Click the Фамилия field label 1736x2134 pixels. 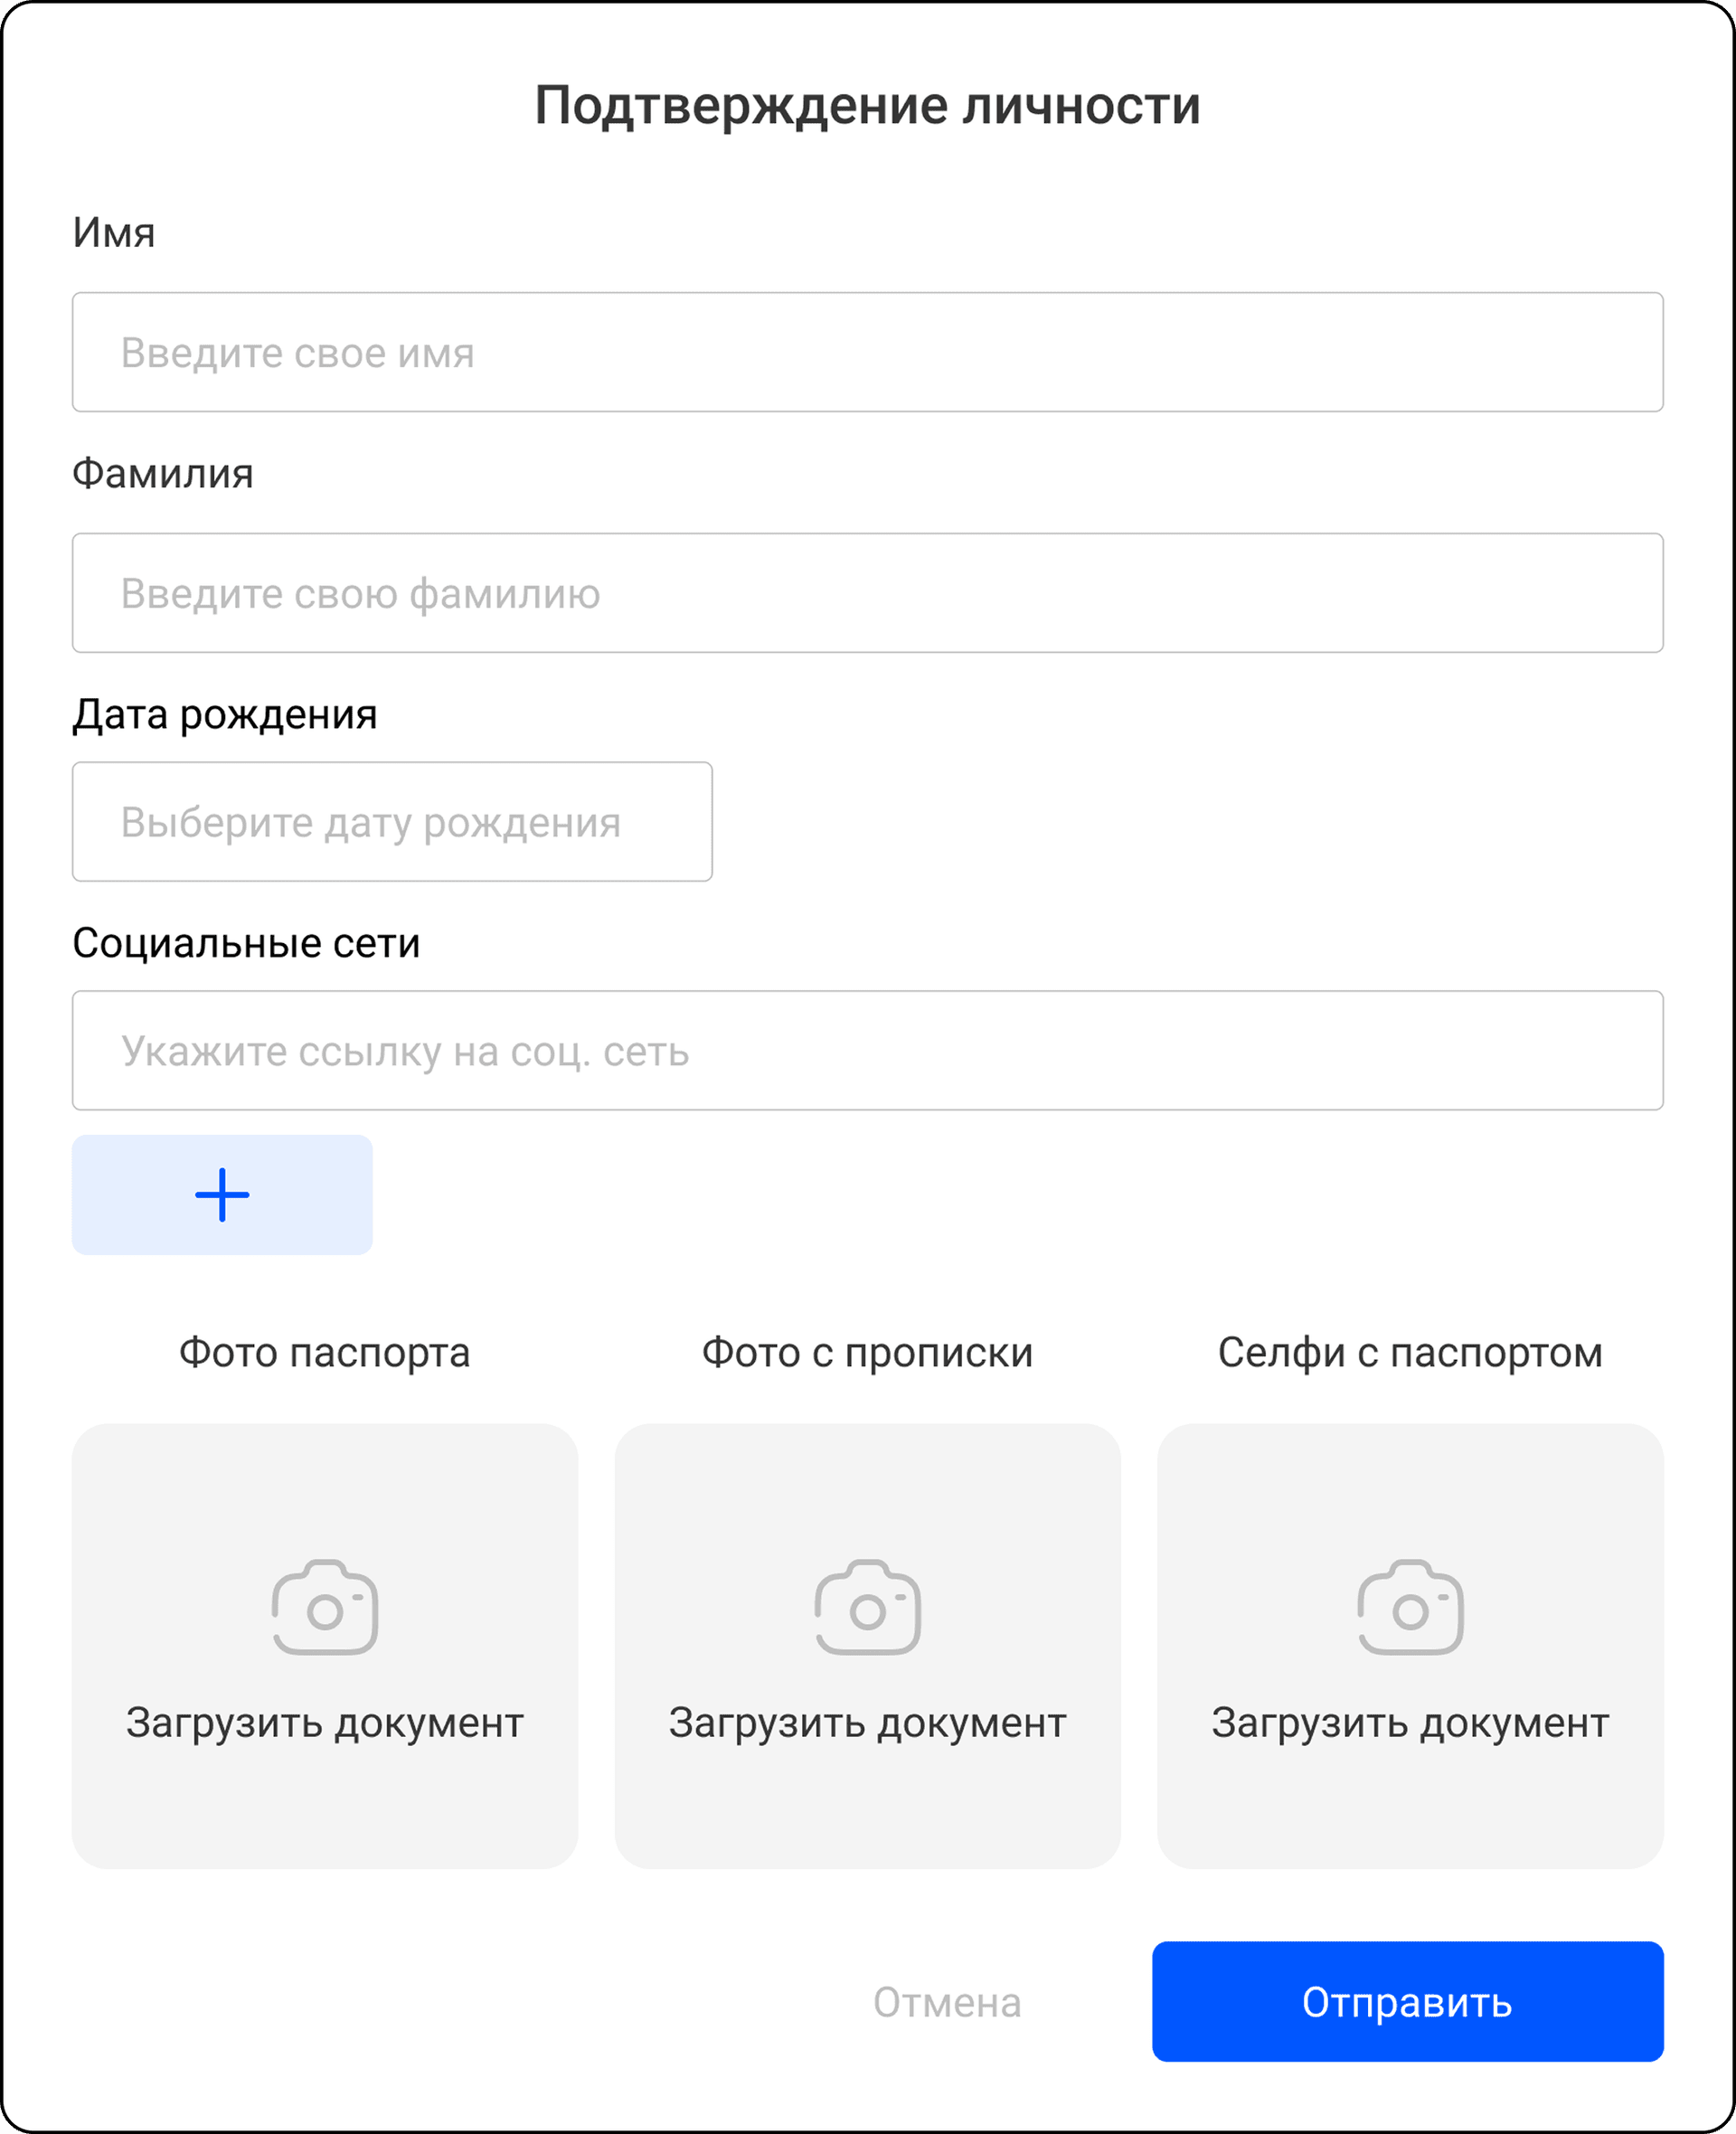163,474
